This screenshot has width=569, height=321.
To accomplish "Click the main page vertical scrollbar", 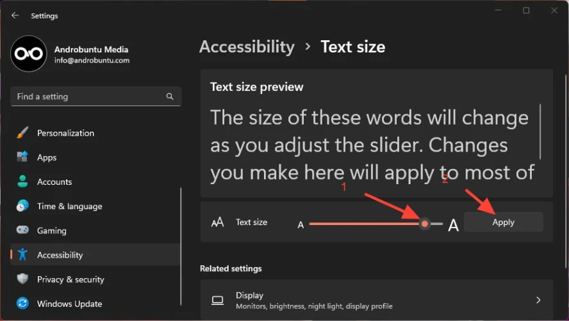I will click(565, 171).
